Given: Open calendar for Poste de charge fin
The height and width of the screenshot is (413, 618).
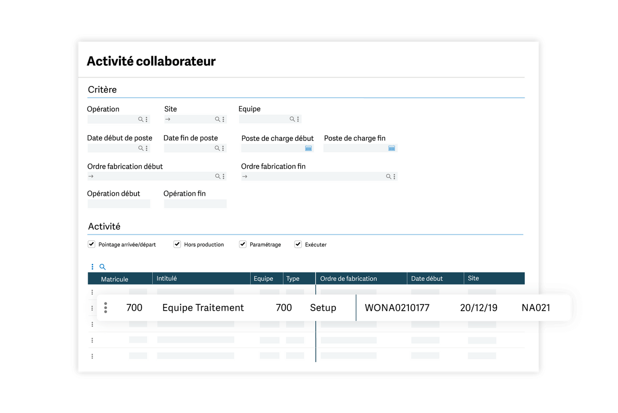Looking at the screenshot, I should click(391, 148).
